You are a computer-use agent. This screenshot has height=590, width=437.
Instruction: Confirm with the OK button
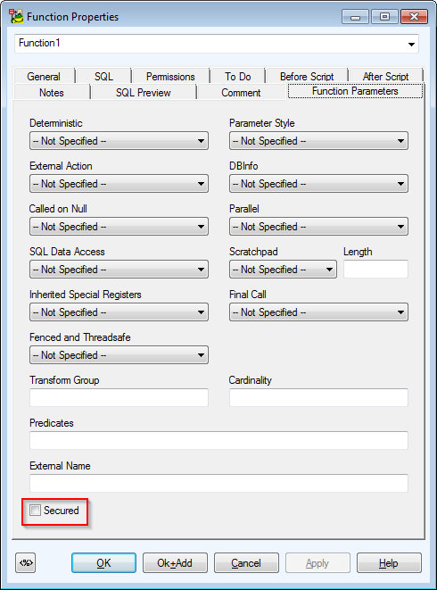103,563
